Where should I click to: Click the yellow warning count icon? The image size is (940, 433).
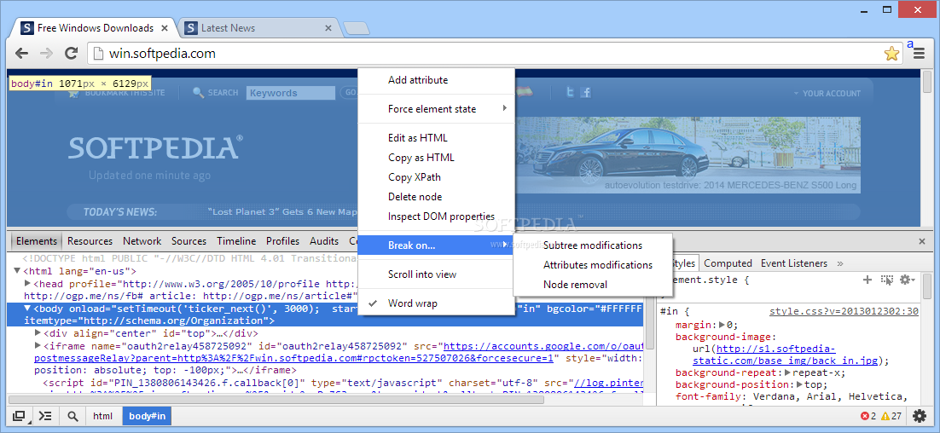click(885, 416)
